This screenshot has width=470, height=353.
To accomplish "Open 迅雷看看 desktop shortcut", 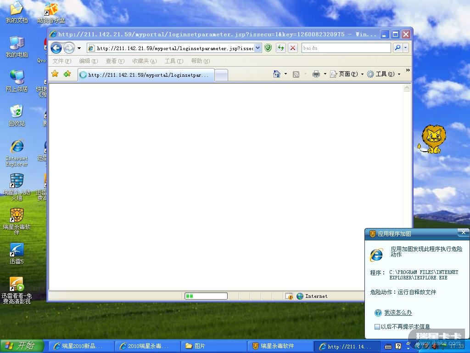I will [x=17, y=290].
